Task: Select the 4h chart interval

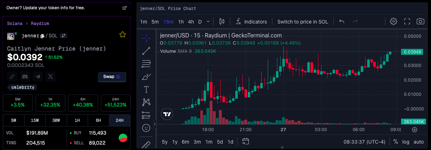Action: pyautogui.click(x=191, y=22)
